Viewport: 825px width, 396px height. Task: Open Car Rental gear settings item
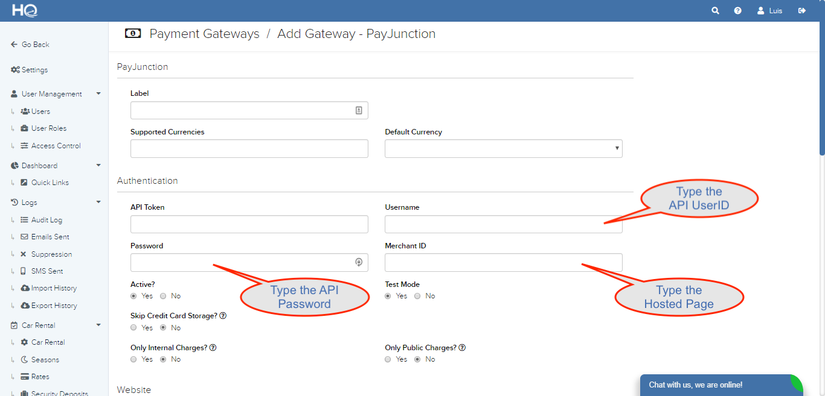pyautogui.click(x=48, y=342)
